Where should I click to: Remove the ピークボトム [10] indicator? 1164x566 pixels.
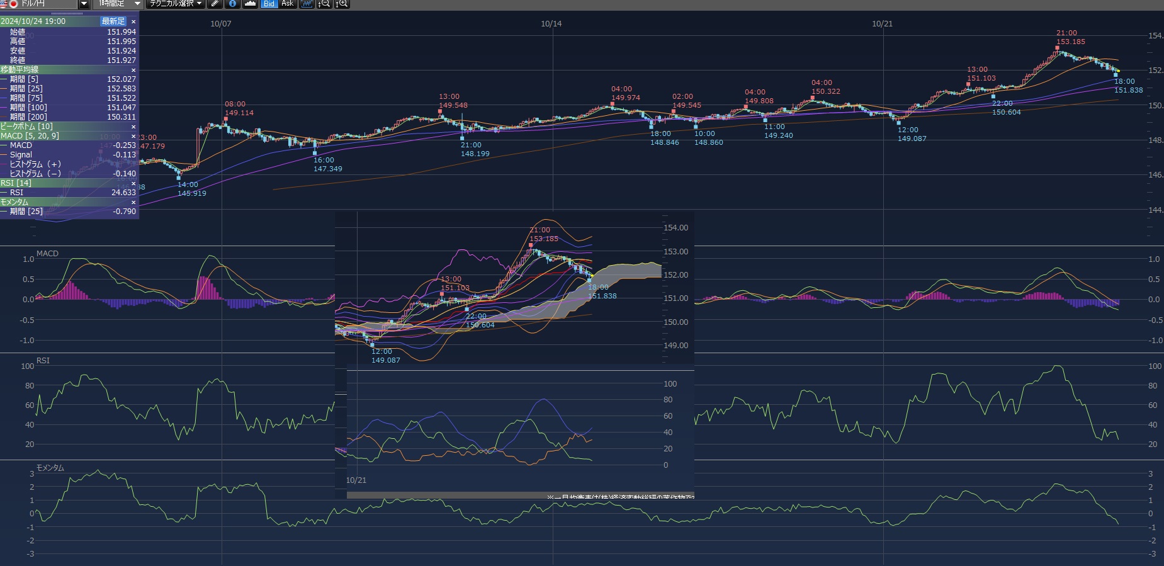[133, 127]
